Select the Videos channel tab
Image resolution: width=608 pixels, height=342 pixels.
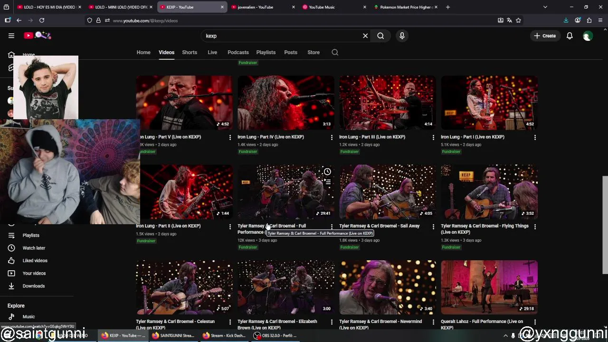point(166,52)
